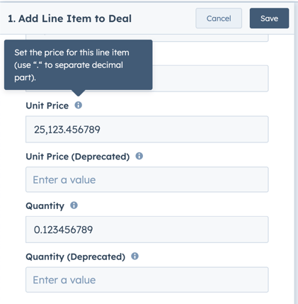Cancel editing the line item action
This screenshot has width=298, height=304.
[x=219, y=18]
